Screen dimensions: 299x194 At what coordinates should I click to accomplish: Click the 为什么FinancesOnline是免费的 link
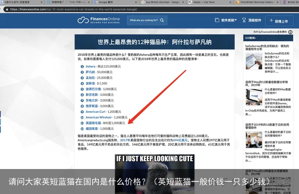270,32
